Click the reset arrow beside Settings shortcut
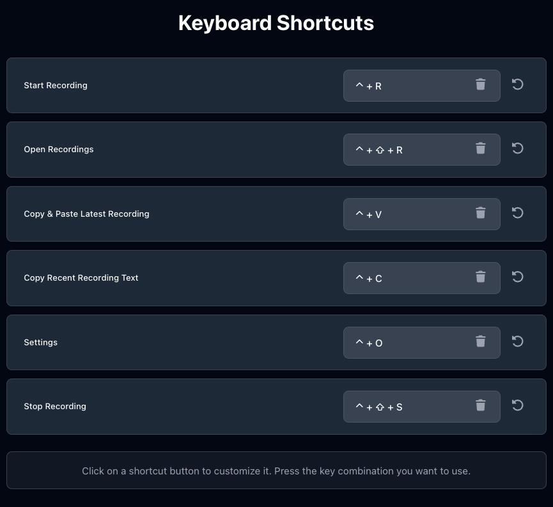 (x=517, y=341)
